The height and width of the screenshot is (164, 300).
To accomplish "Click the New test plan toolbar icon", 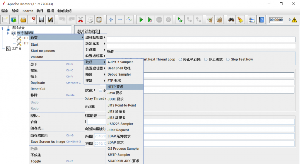I will pyautogui.click(x=5, y=20).
